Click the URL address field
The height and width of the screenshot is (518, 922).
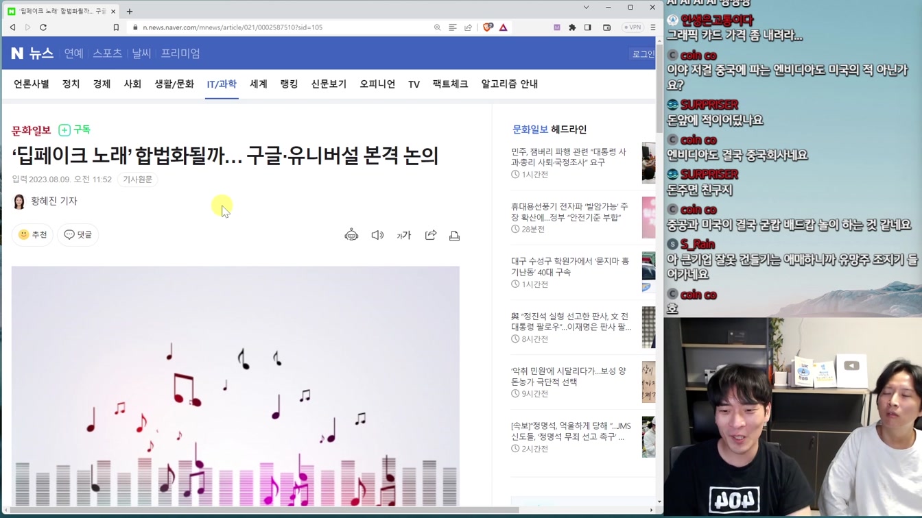281,27
